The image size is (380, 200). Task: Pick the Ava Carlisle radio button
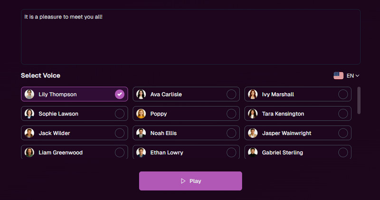click(x=231, y=95)
